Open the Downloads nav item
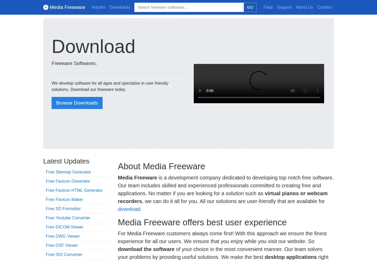Viewport: 377px width, 262px height. pos(120,7)
